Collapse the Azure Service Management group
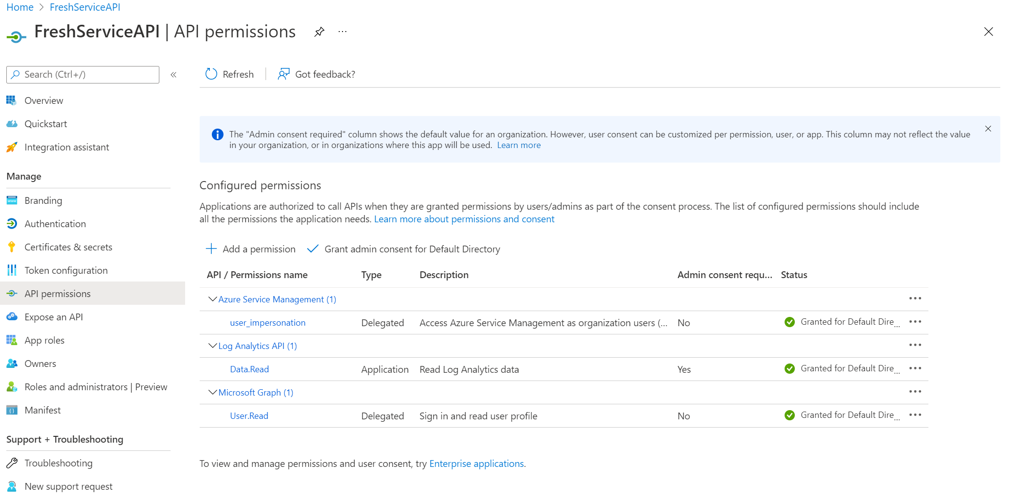Viewport: 1011px width, 497px height. 212,298
